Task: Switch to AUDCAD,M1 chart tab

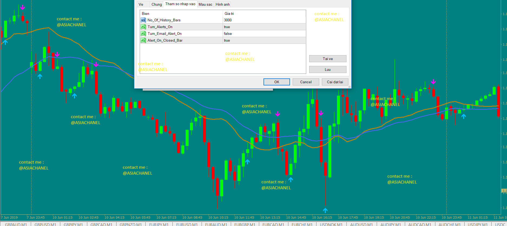Action: [420, 224]
